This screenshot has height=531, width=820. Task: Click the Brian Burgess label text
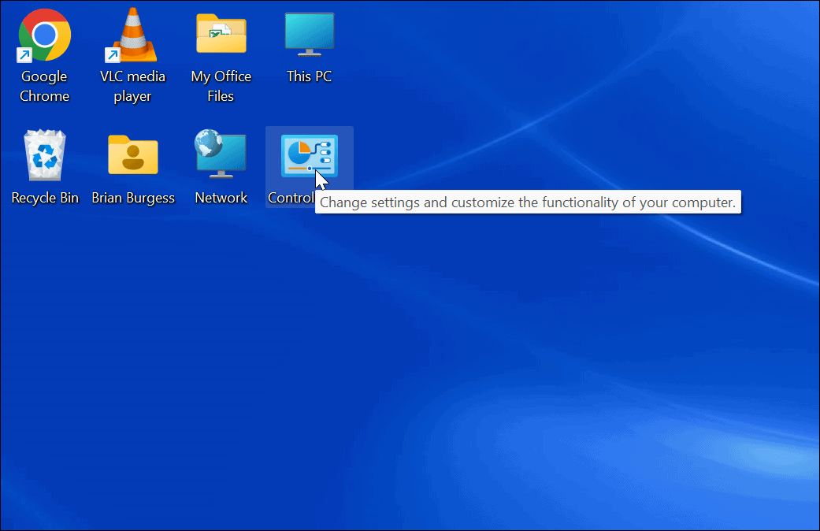(132, 197)
